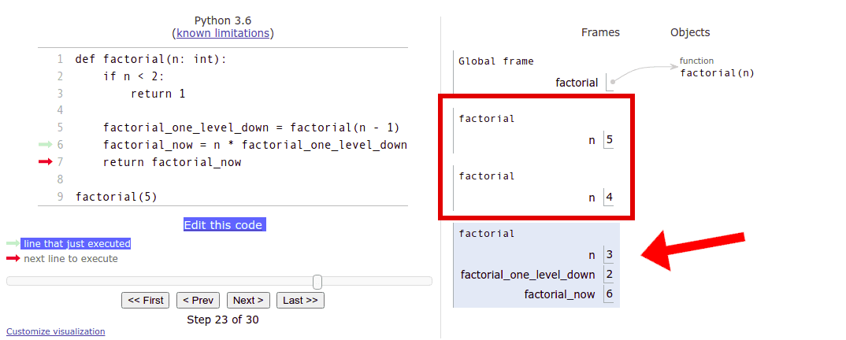
Task: Open the known limitations link
Action: (x=223, y=33)
